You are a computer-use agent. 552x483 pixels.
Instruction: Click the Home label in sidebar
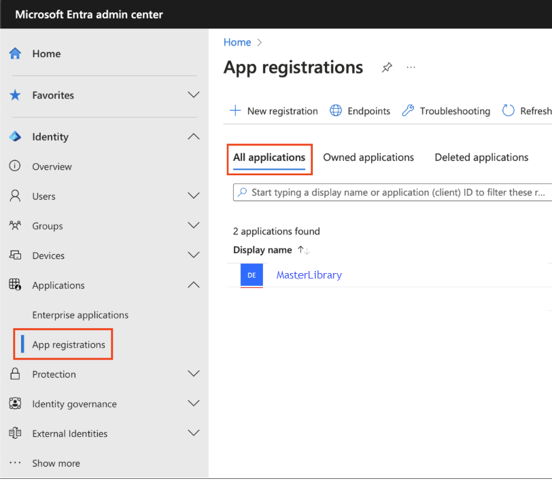[46, 54]
